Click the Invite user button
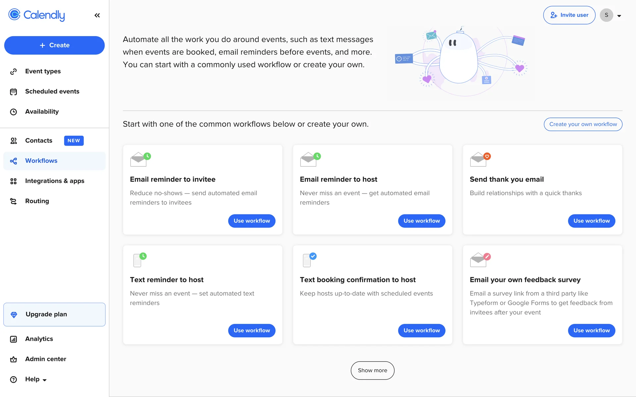This screenshot has height=397, width=636. [x=569, y=15]
